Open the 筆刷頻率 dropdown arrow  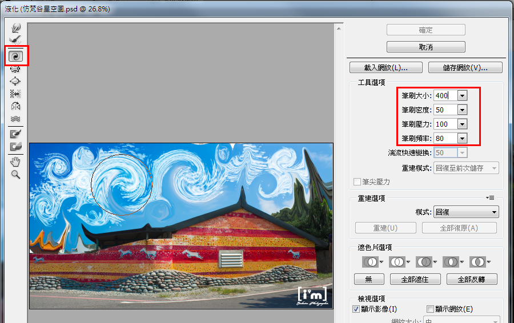pyautogui.click(x=462, y=138)
